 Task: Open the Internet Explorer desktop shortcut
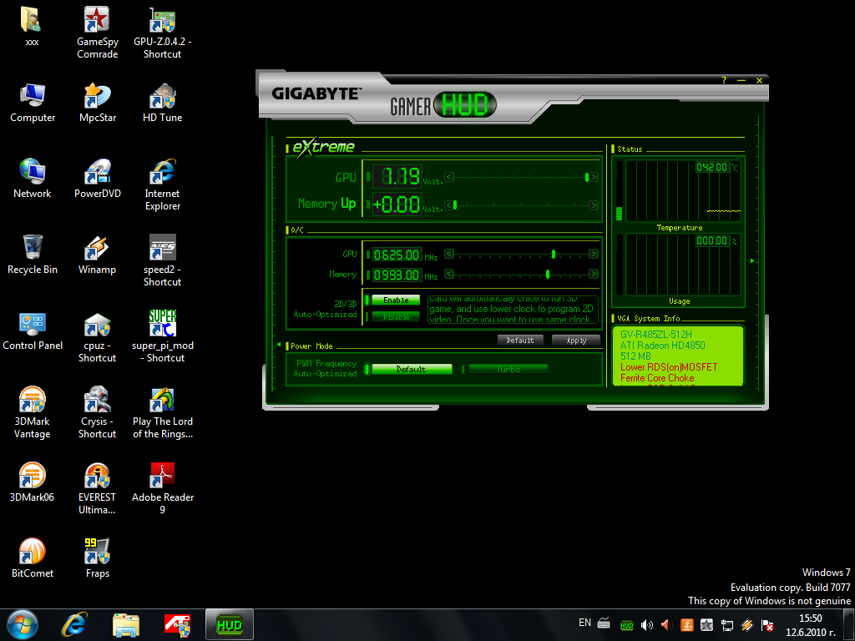tap(163, 184)
